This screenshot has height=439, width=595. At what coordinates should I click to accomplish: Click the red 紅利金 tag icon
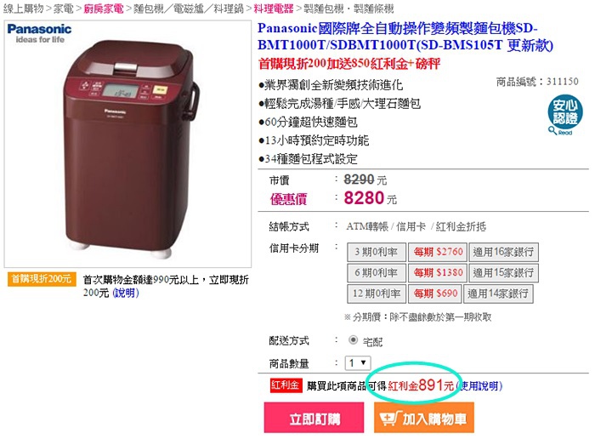coord(286,385)
